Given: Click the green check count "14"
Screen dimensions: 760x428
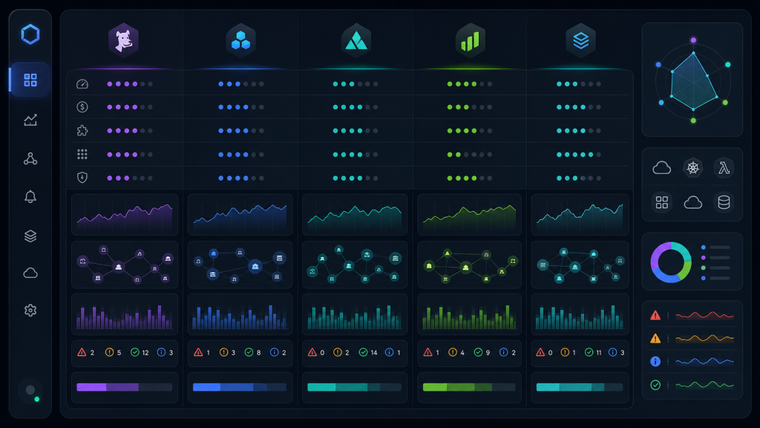Looking at the screenshot, I should [374, 353].
